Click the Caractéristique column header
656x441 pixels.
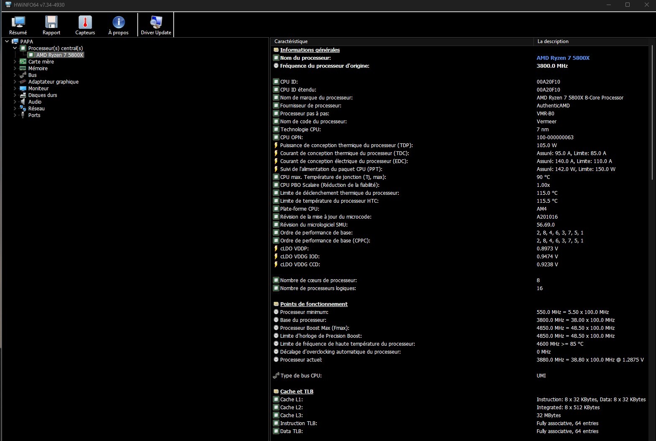tap(402, 41)
